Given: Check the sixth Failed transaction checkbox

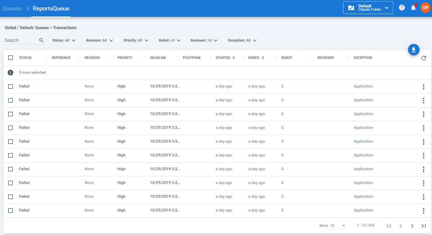Looking at the screenshot, I should pyautogui.click(x=10, y=155).
